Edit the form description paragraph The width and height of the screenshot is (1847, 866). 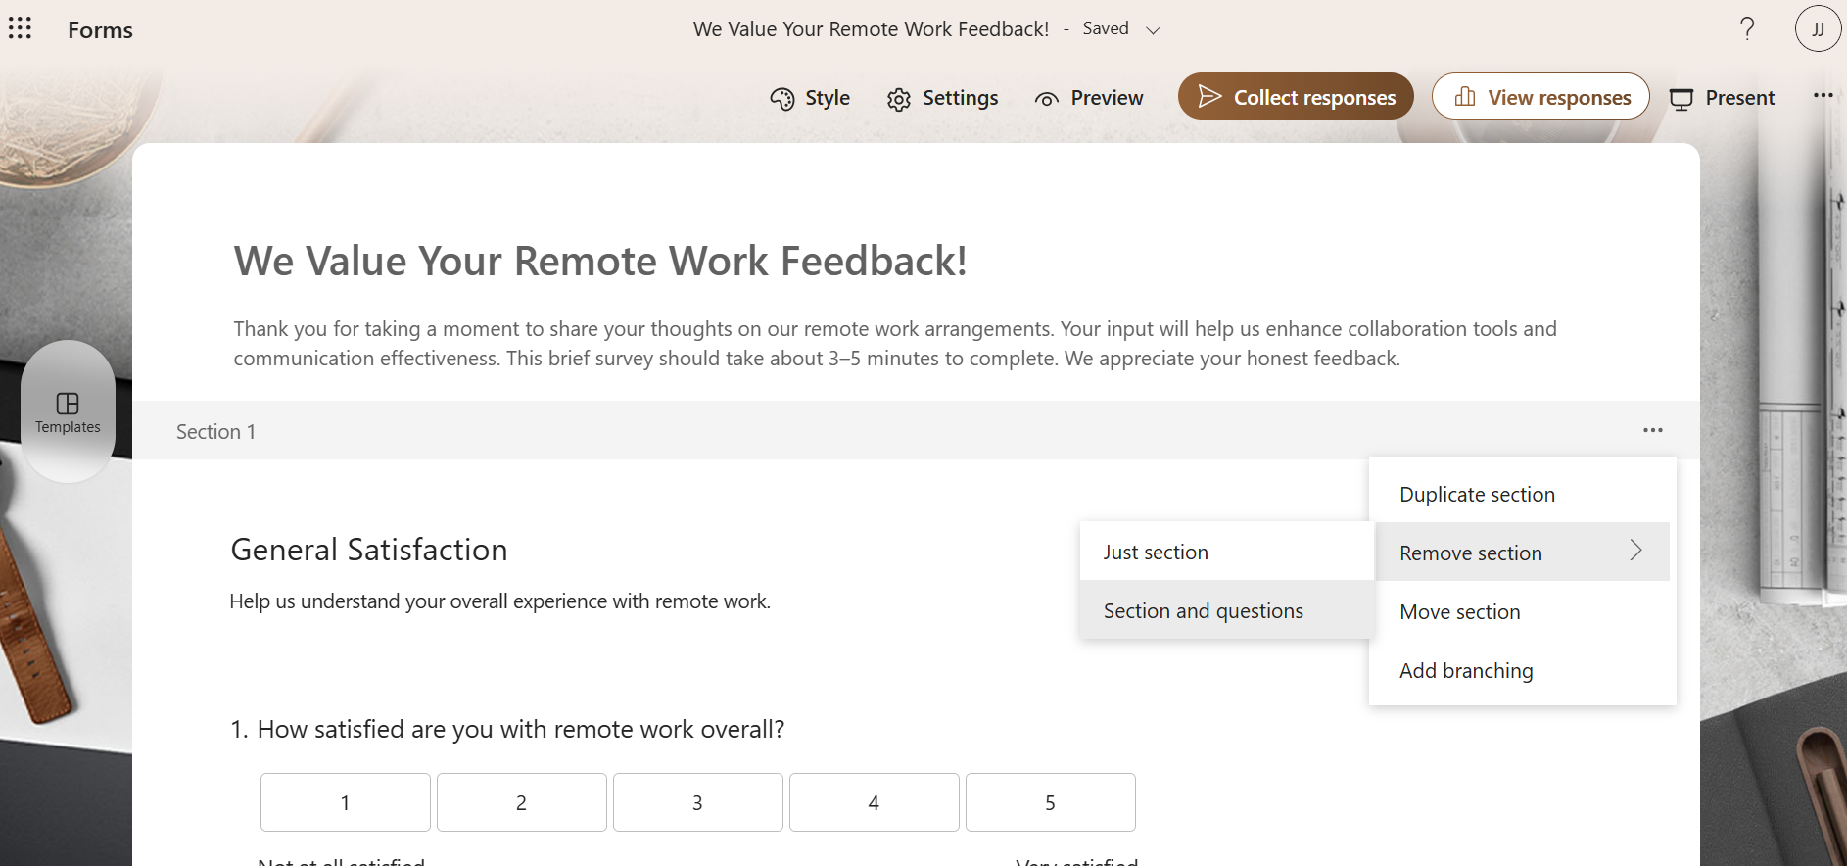tap(895, 343)
